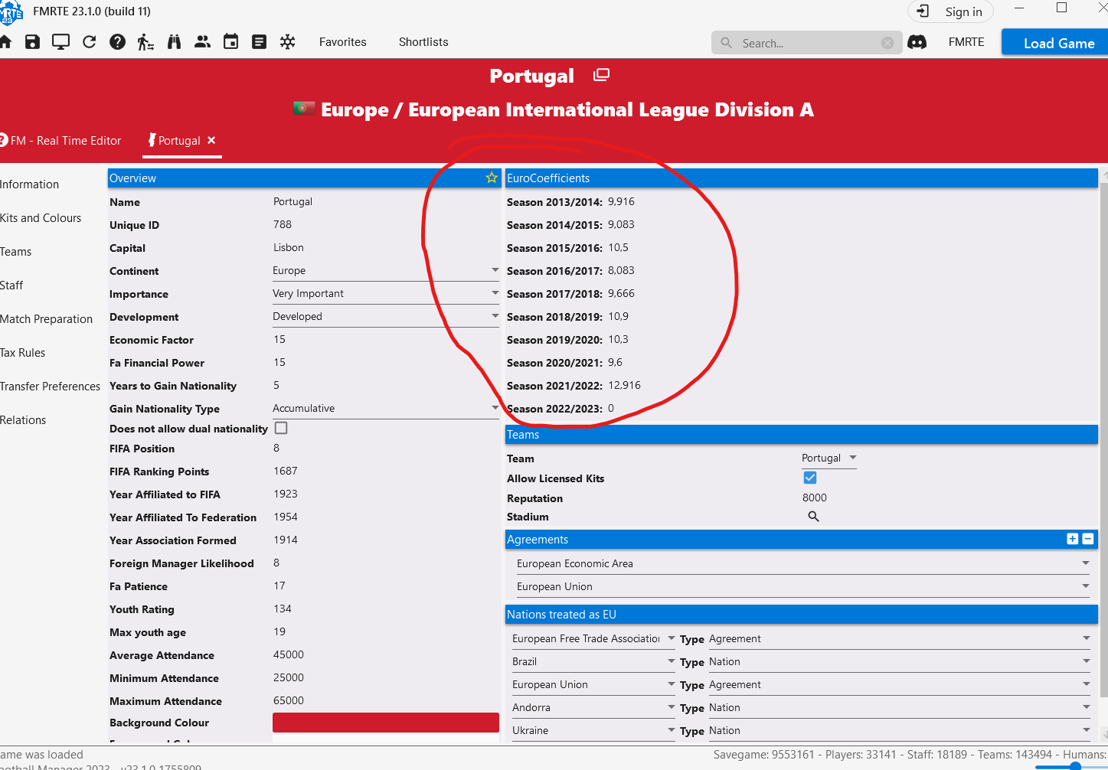Screen dimensions: 1108x770
Task: Open the Andorra nation dropdown
Action: 593,707
